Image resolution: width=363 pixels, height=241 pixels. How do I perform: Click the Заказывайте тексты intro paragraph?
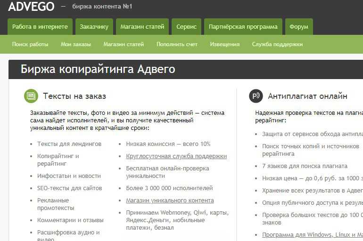tap(127, 120)
